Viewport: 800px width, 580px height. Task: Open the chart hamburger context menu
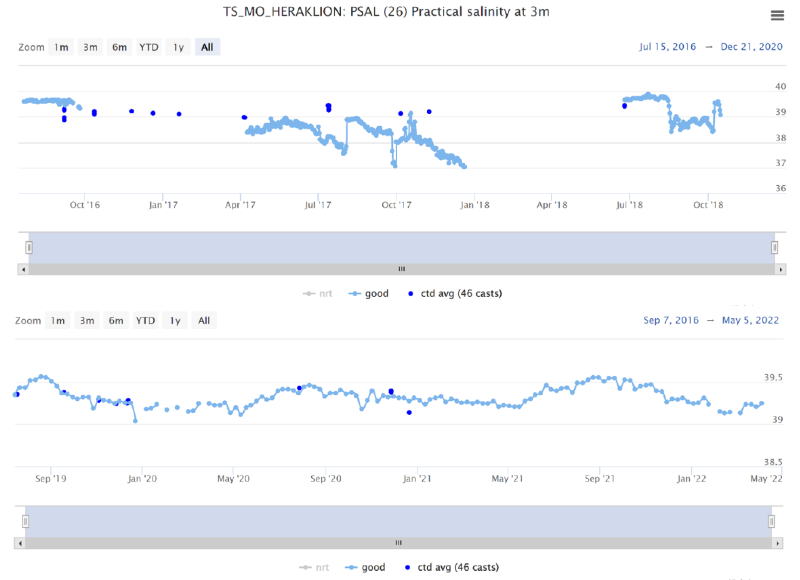click(777, 16)
